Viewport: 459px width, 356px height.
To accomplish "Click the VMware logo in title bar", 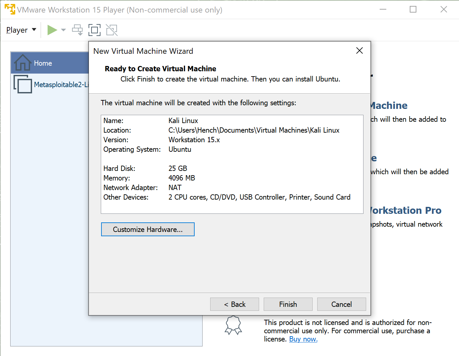I will (x=10, y=10).
